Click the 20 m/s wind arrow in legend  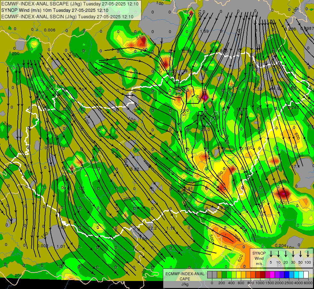[x=286, y=254]
